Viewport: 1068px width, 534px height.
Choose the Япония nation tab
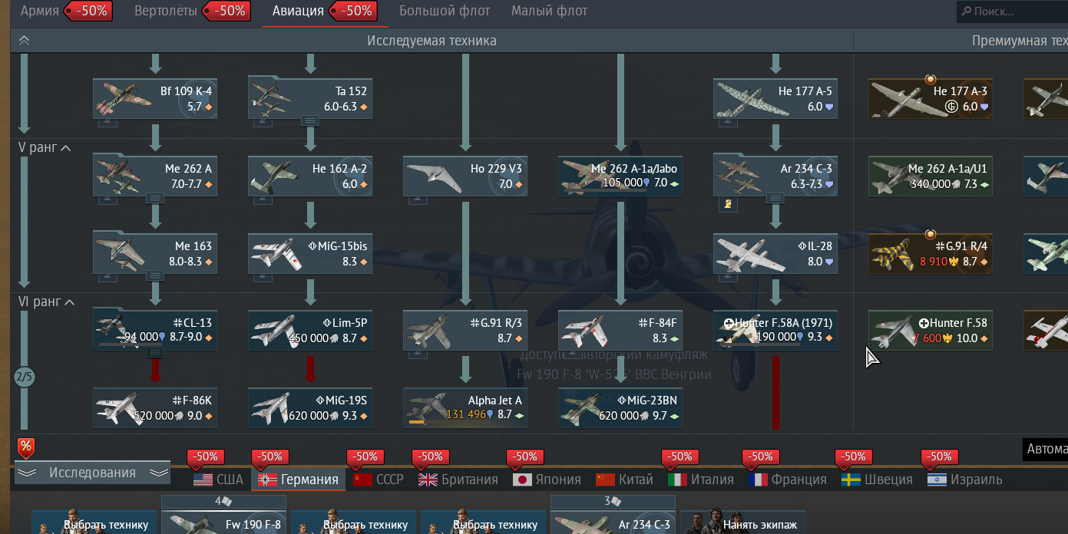(x=547, y=480)
